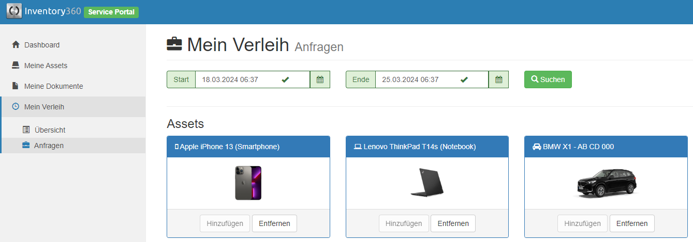Image resolution: width=693 pixels, height=242 pixels.
Task: Click the smartphone icon in iPhone header
Action: coord(176,147)
